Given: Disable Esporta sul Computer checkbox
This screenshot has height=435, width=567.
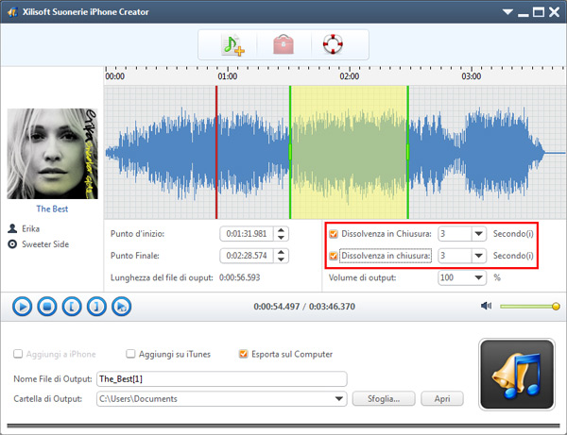Looking at the screenshot, I should (244, 354).
